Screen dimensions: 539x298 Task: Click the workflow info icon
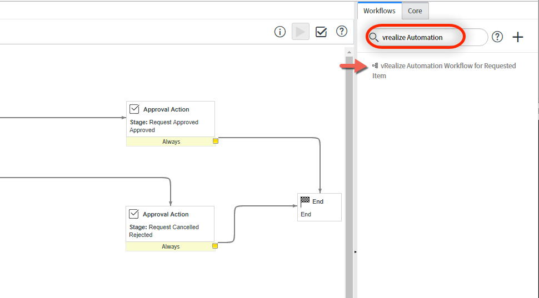tap(280, 32)
